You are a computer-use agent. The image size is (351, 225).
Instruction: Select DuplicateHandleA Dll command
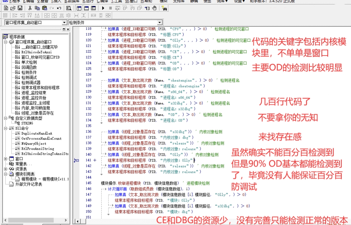[37, 133]
